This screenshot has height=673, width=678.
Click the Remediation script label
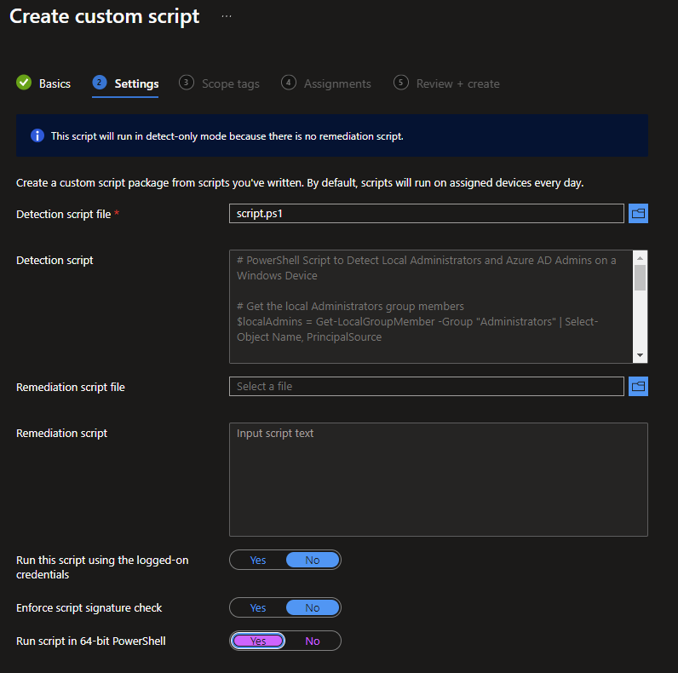coord(61,433)
